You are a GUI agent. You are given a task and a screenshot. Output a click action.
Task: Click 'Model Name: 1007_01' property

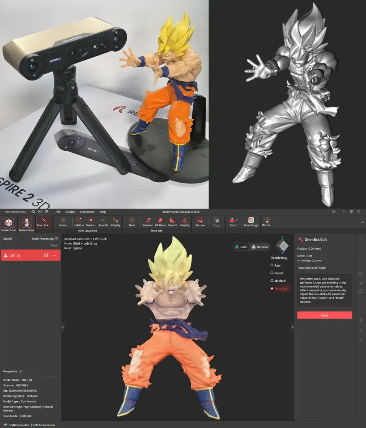18,380
